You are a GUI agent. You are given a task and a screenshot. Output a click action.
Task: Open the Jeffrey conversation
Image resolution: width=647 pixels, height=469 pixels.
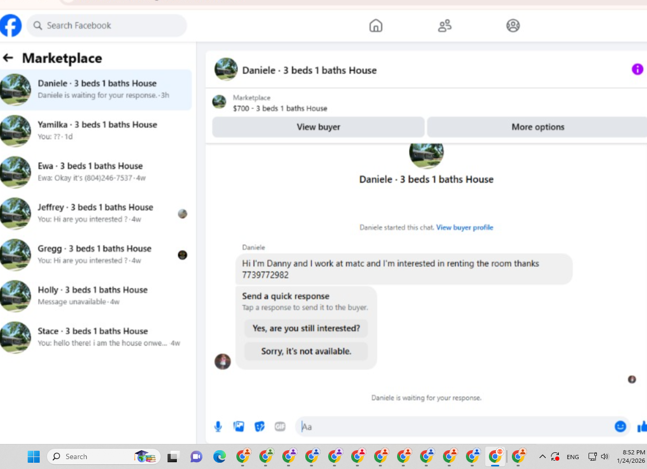(x=96, y=213)
